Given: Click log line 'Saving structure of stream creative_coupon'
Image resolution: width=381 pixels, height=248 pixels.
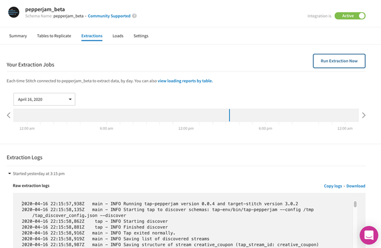Looking at the screenshot, I should tap(170, 244).
